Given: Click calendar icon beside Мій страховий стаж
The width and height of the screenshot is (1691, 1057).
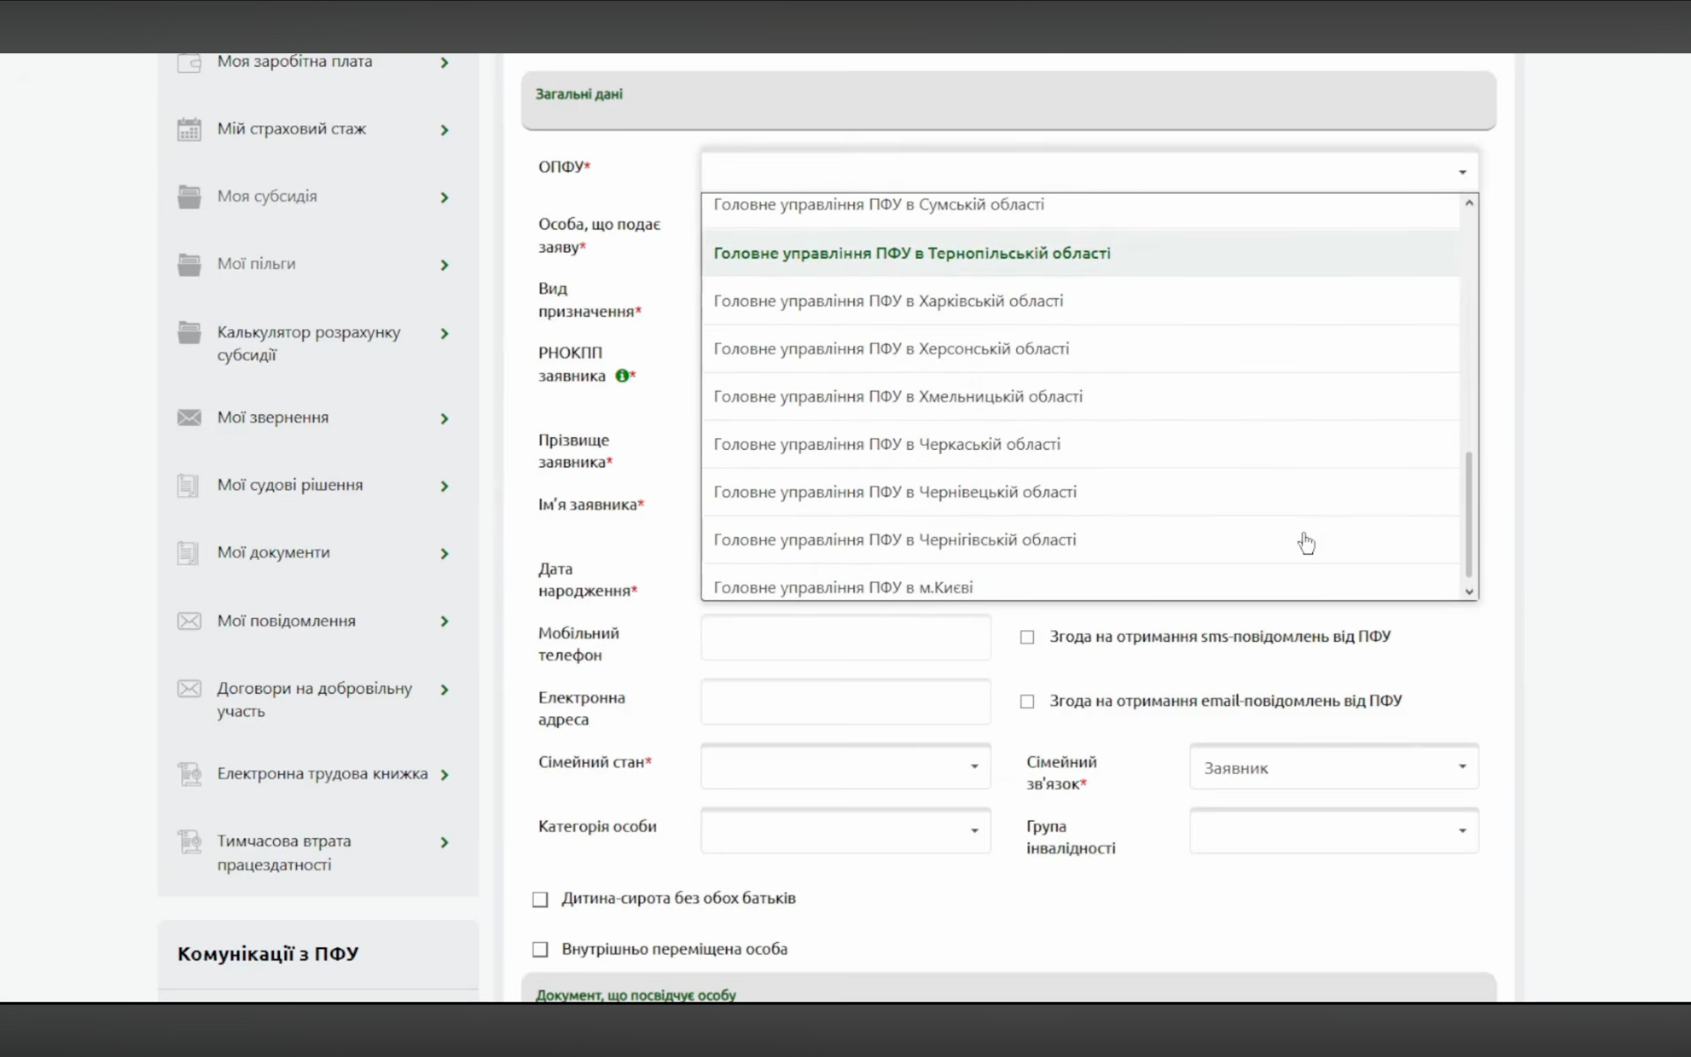Looking at the screenshot, I should click(189, 129).
